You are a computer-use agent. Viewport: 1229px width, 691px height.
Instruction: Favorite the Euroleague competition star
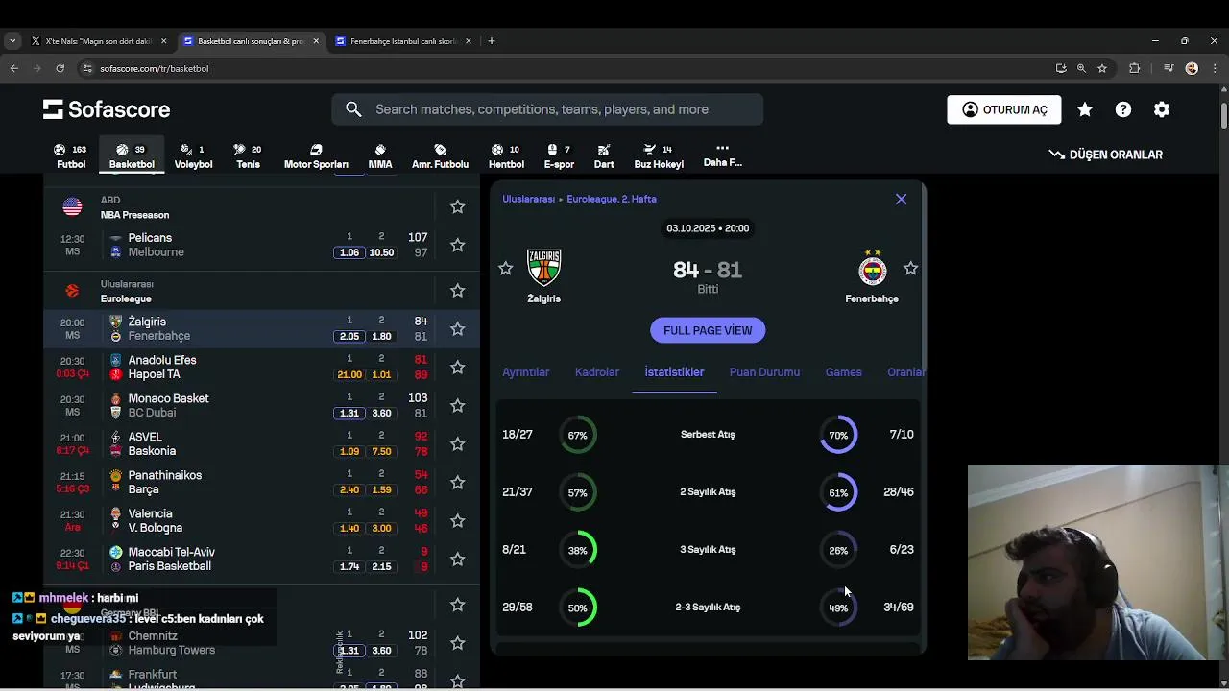coord(458,291)
